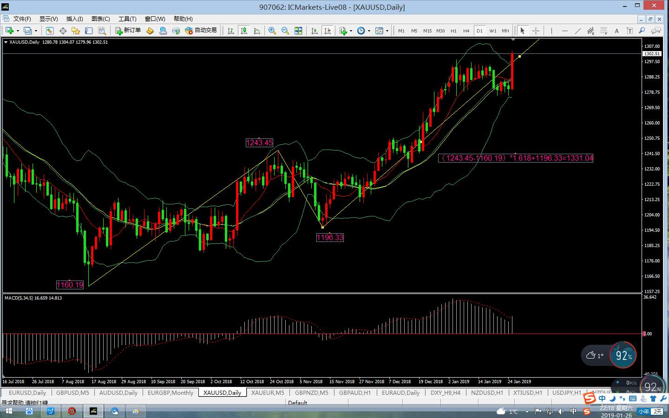Open the 显示(V) menu
The width and height of the screenshot is (669, 418).
(x=48, y=19)
